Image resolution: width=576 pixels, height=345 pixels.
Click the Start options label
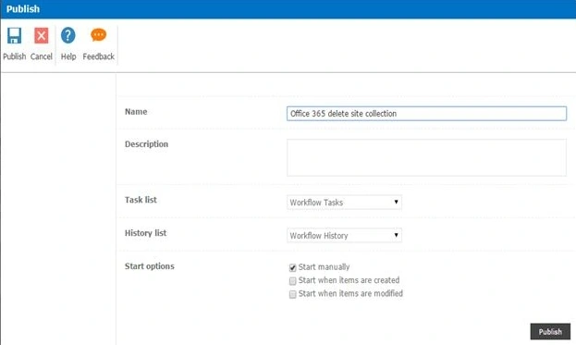(150, 266)
